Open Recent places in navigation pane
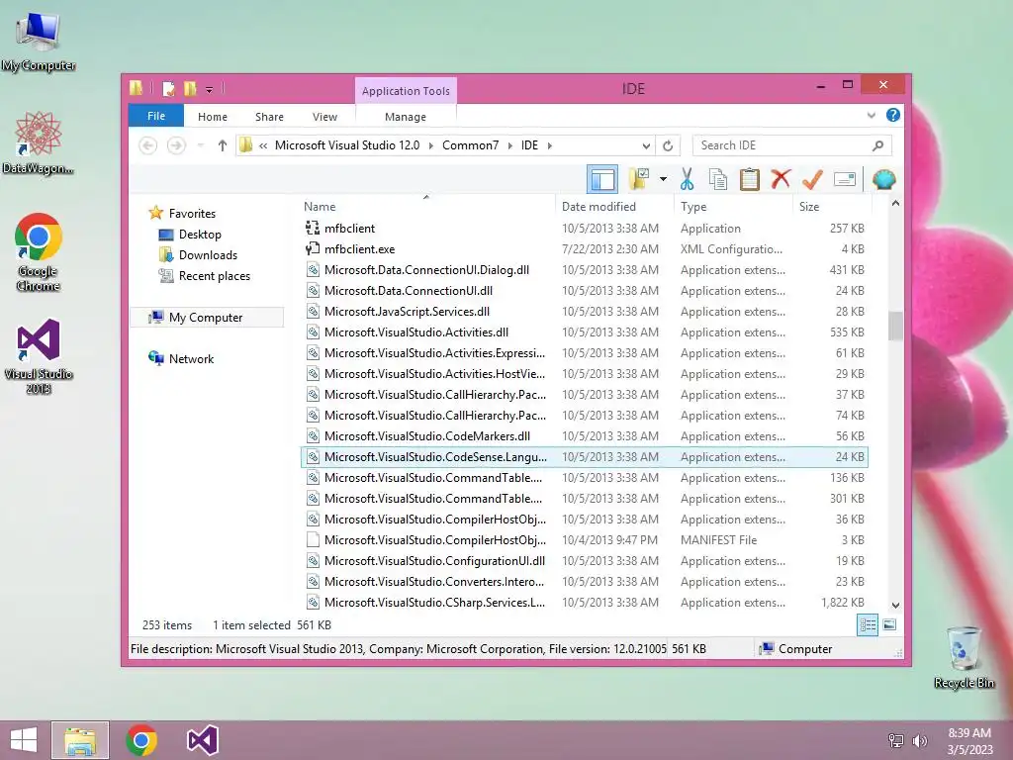 215,275
